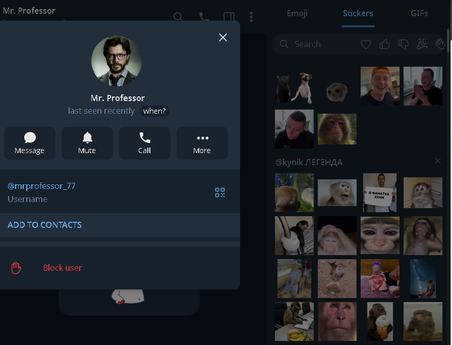This screenshot has width=452, height=345.
Task: Filter stickers by heart emoji
Action: click(366, 44)
